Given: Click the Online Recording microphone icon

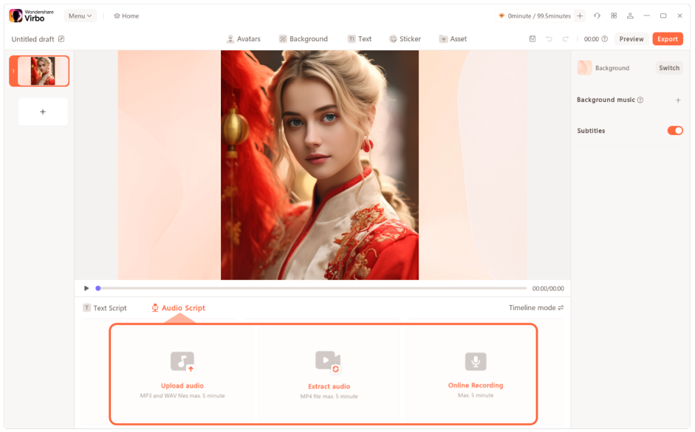Looking at the screenshot, I should [476, 362].
